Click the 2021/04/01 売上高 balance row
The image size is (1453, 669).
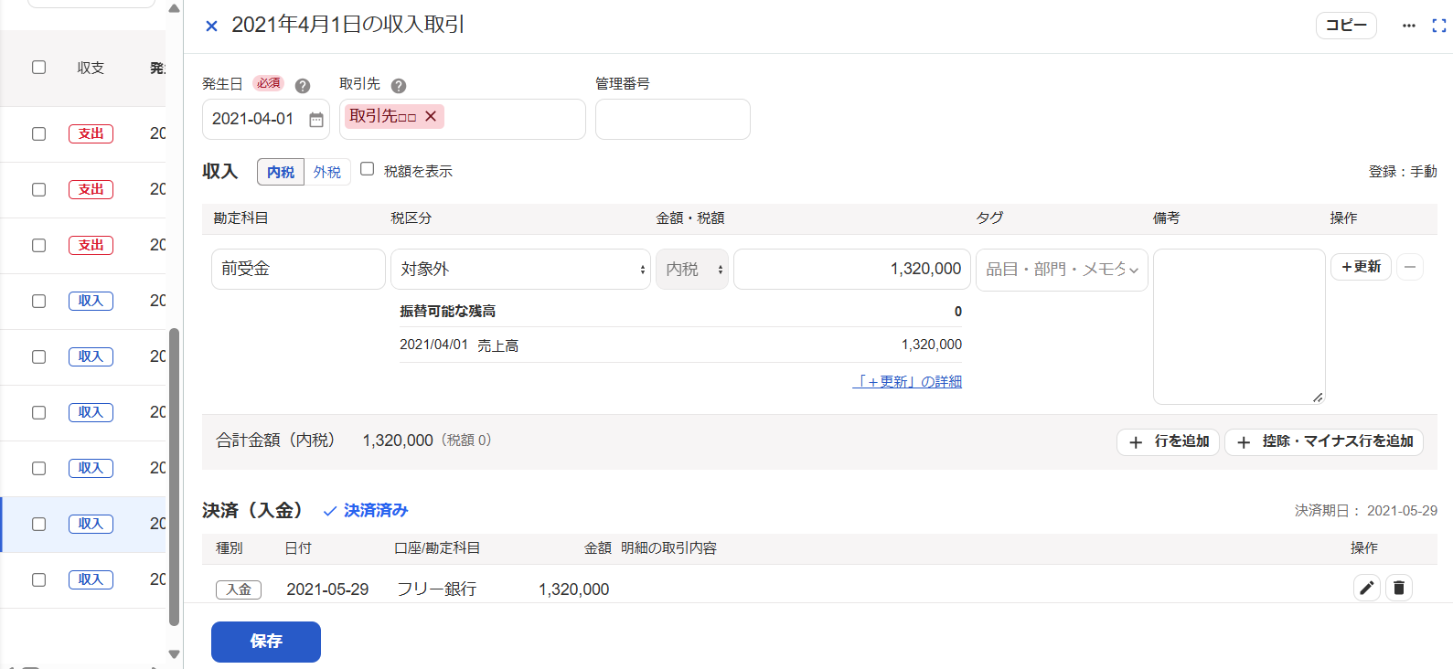point(680,345)
